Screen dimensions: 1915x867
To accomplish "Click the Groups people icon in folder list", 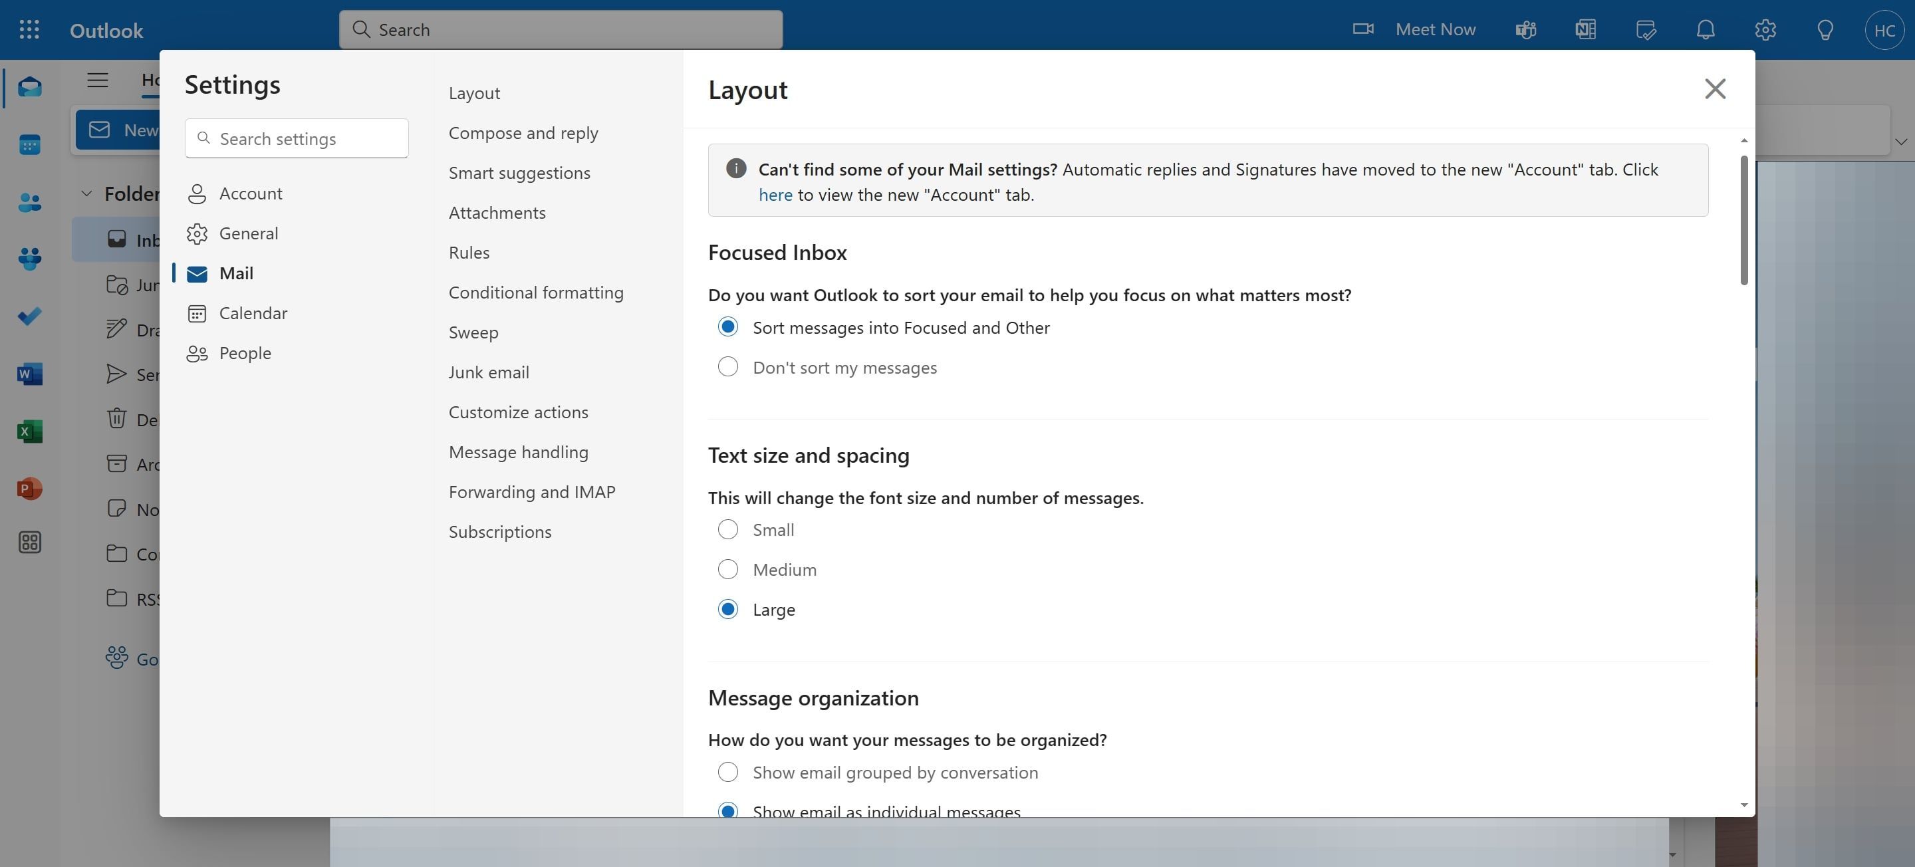I will tap(117, 657).
